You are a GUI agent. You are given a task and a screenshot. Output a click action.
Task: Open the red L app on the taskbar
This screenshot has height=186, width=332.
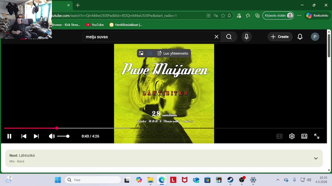(x=173, y=180)
